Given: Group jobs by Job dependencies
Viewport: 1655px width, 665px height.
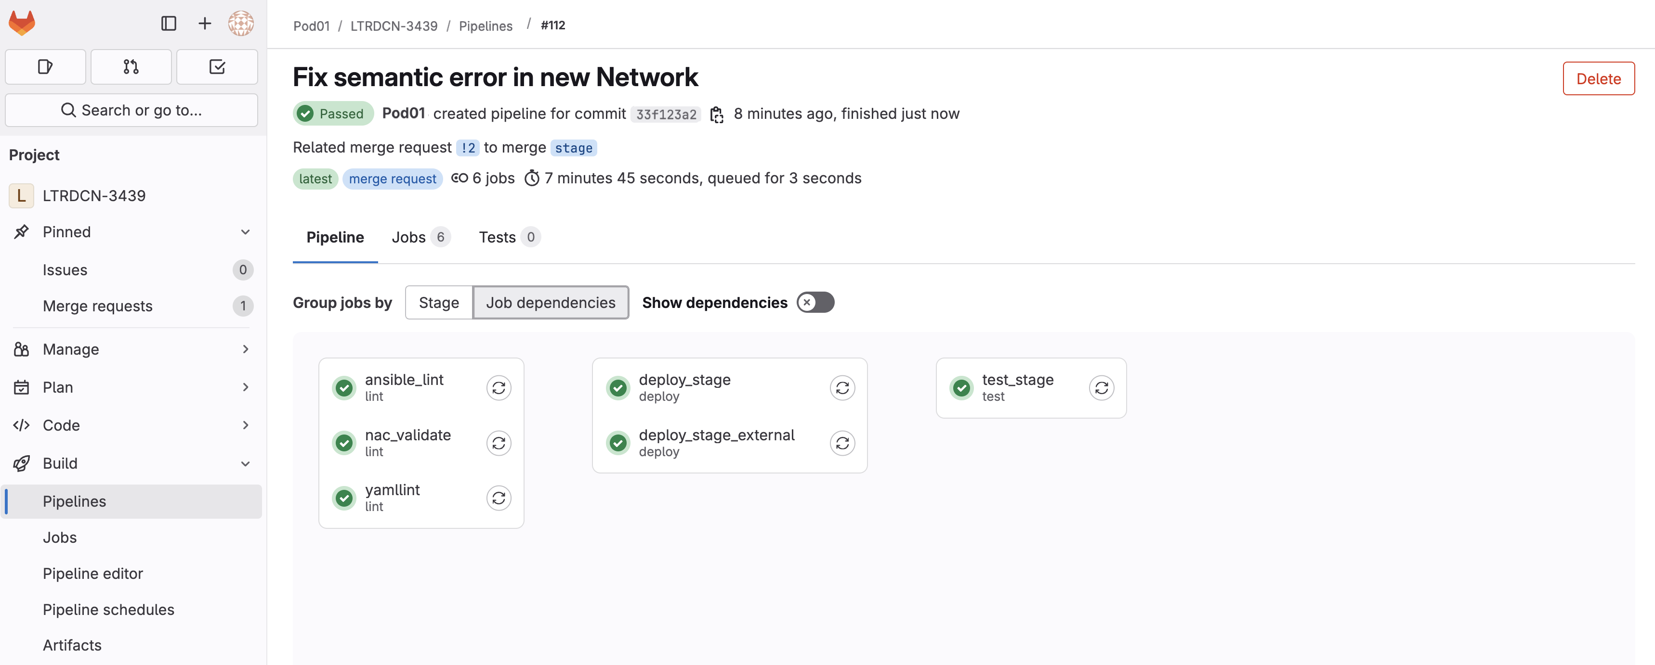Looking at the screenshot, I should pos(551,302).
